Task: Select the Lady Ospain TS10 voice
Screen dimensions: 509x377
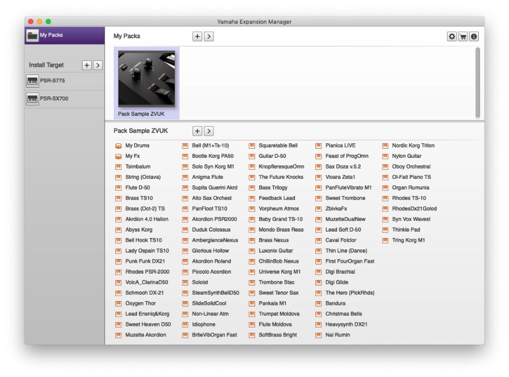Action: point(147,251)
